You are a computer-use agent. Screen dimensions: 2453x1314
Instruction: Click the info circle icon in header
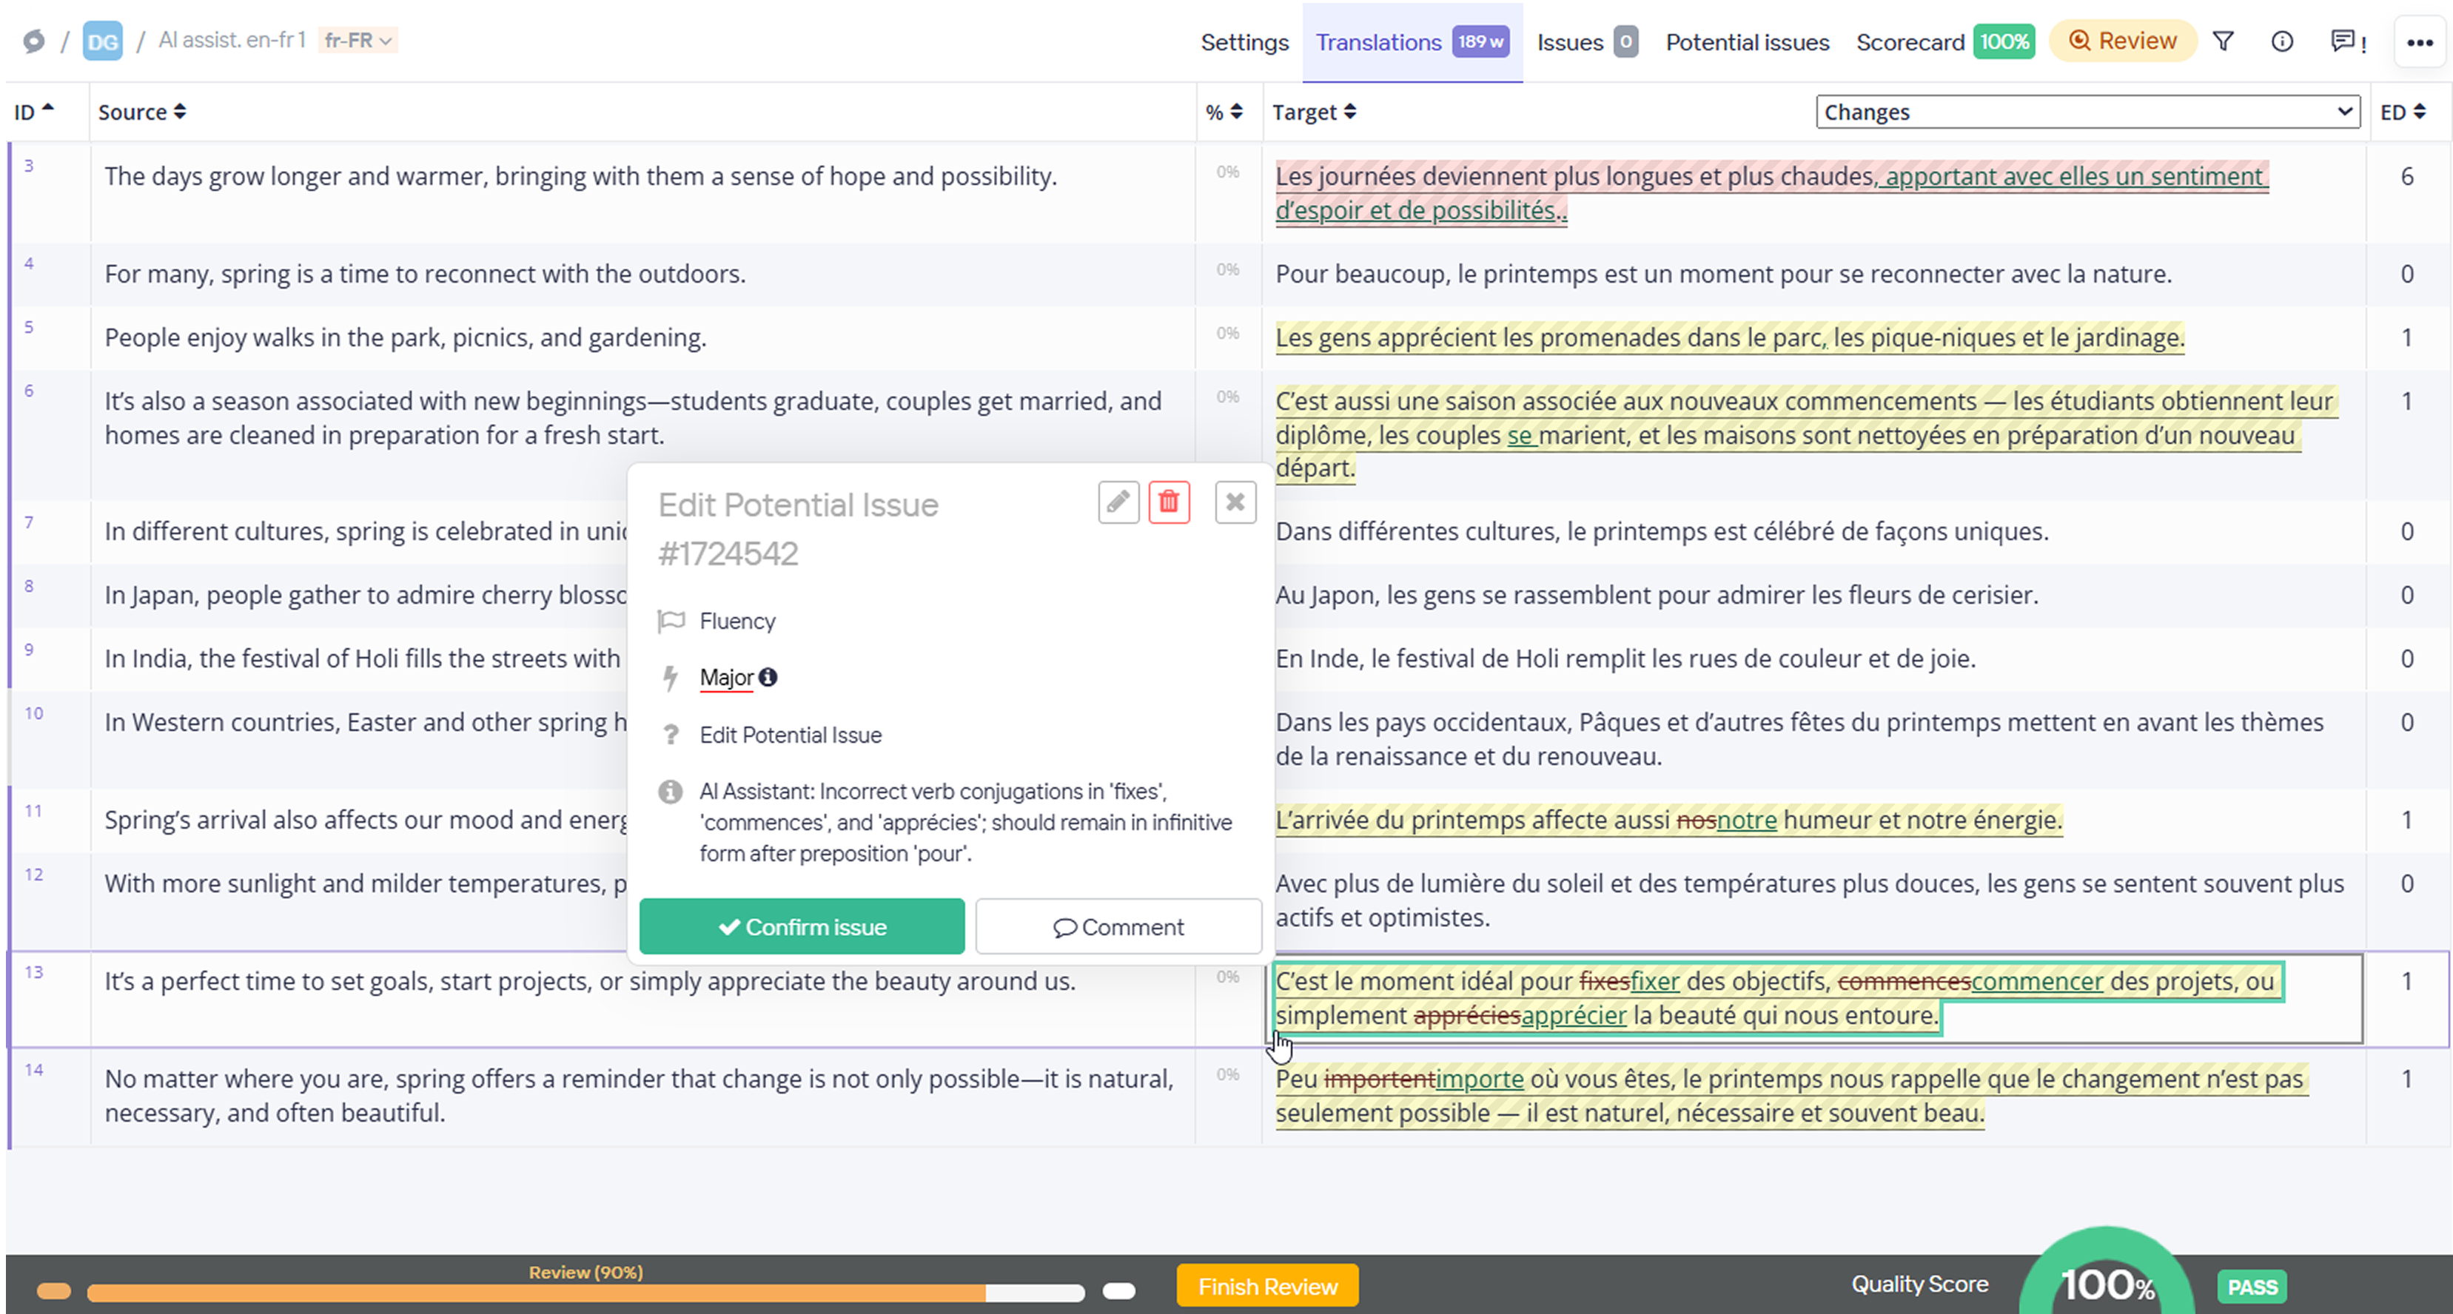pyautogui.click(x=2281, y=41)
